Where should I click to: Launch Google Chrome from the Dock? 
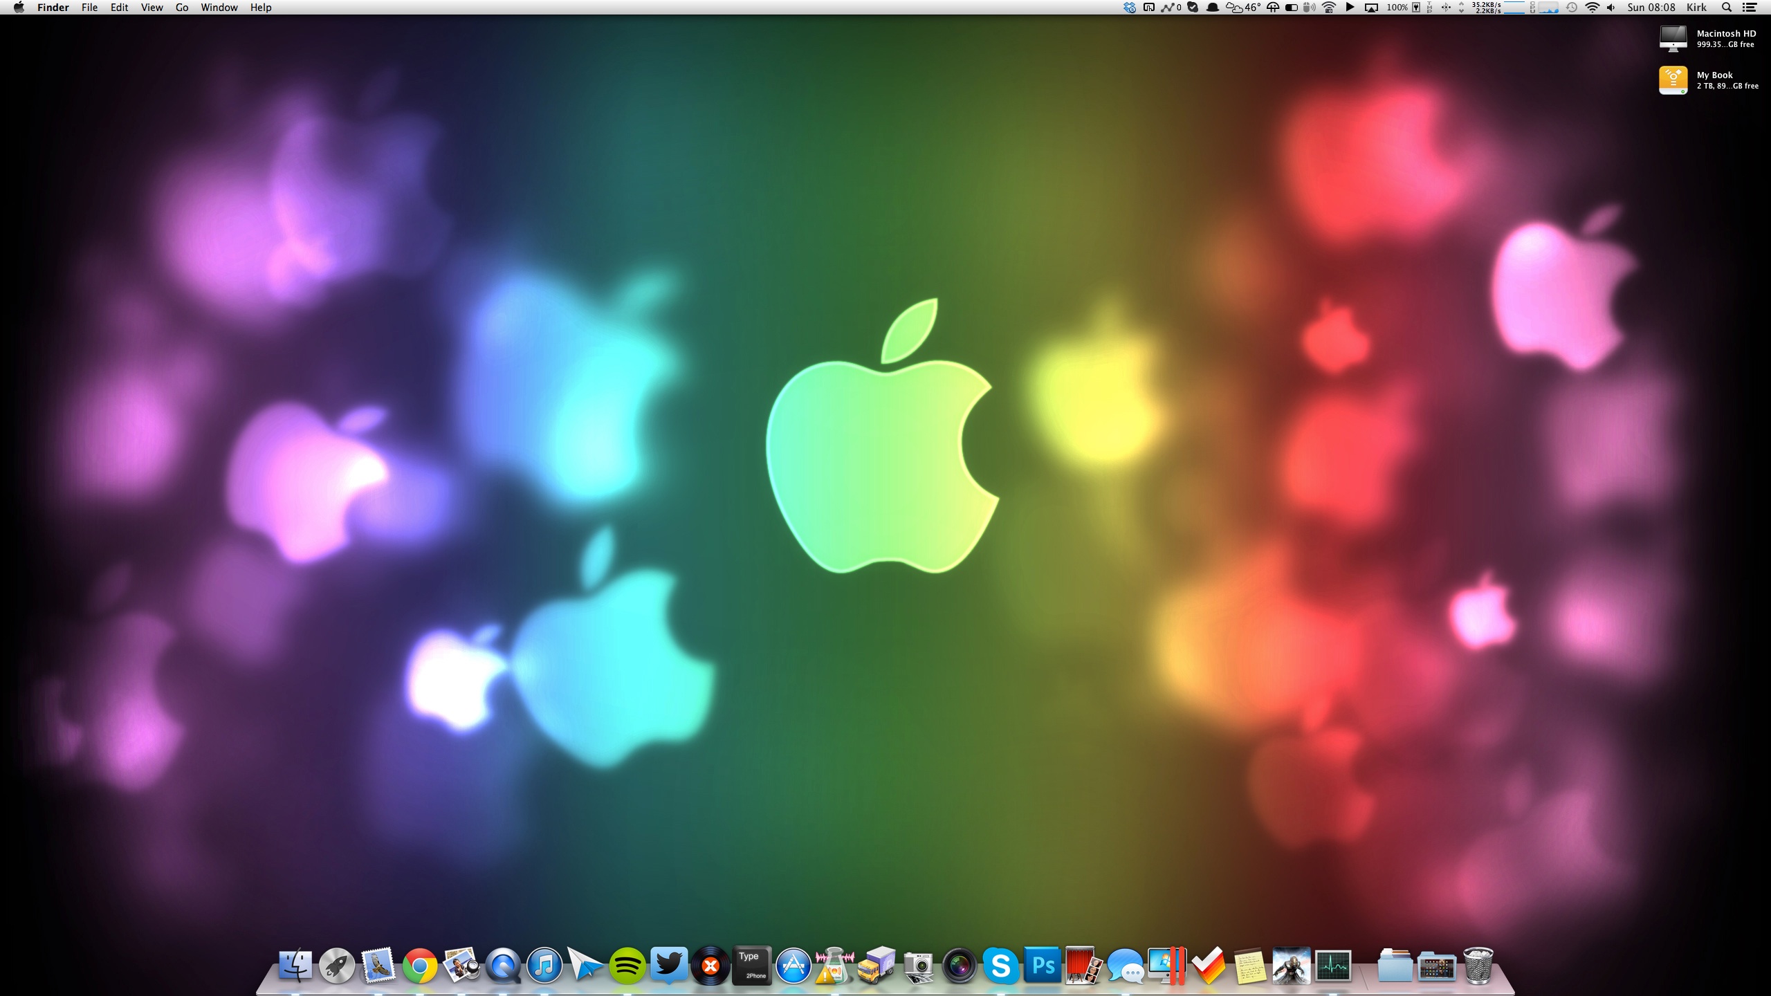tap(420, 966)
